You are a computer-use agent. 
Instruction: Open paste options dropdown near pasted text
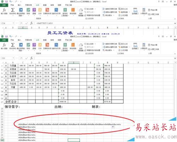point(113,127)
